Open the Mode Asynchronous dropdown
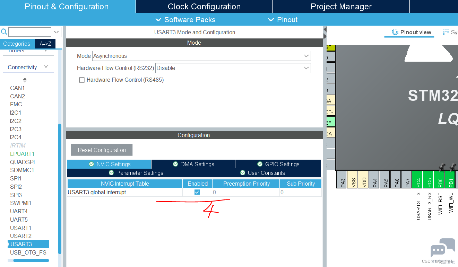 click(x=201, y=56)
